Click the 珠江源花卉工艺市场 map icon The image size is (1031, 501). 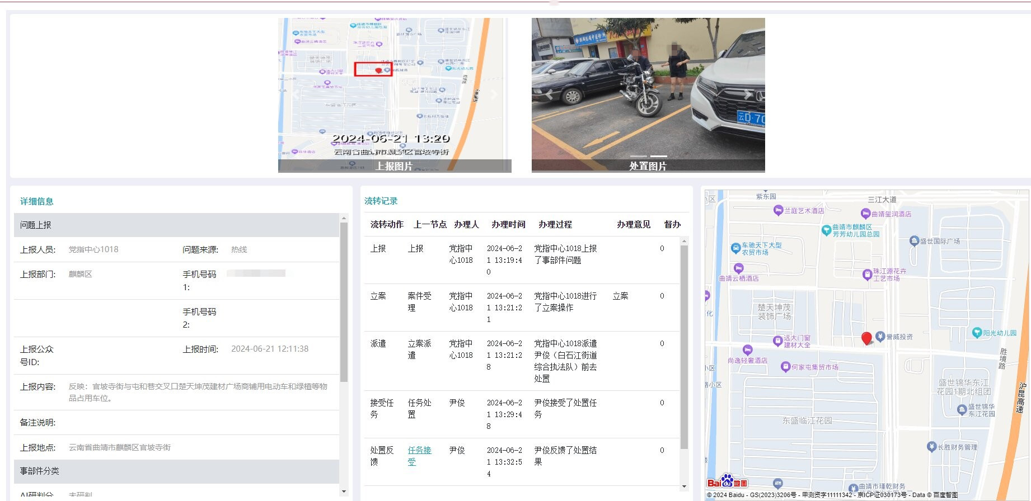coord(867,274)
